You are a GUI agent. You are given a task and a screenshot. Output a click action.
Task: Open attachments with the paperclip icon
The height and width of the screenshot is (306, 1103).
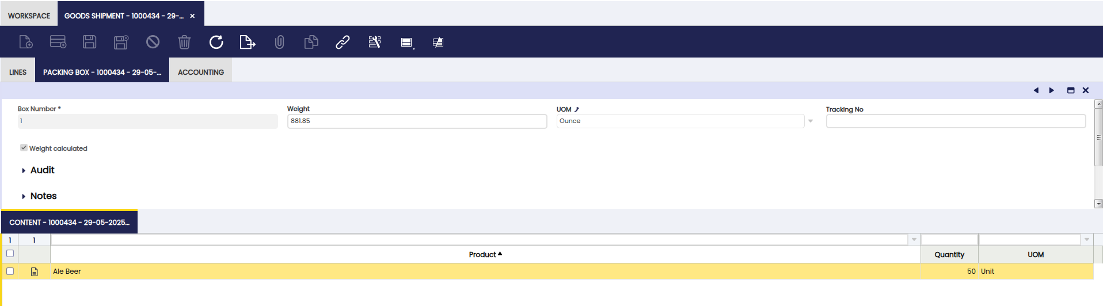click(x=279, y=42)
